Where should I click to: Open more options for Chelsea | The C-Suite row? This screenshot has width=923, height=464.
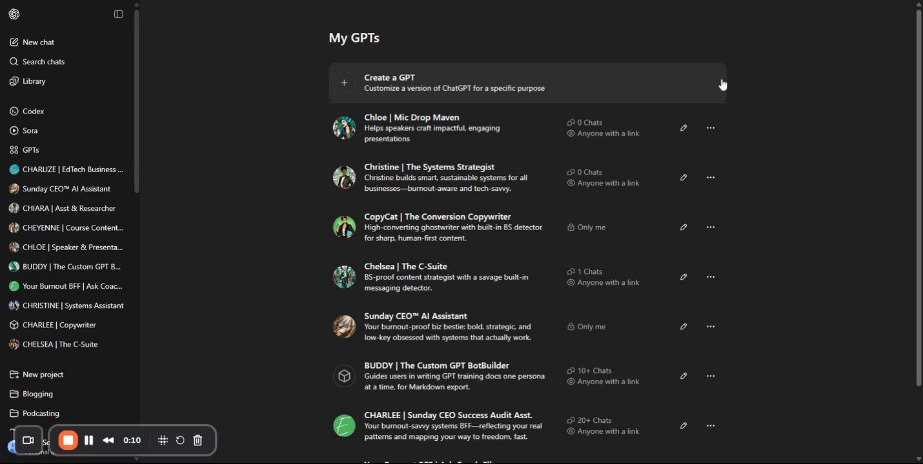pyautogui.click(x=711, y=276)
